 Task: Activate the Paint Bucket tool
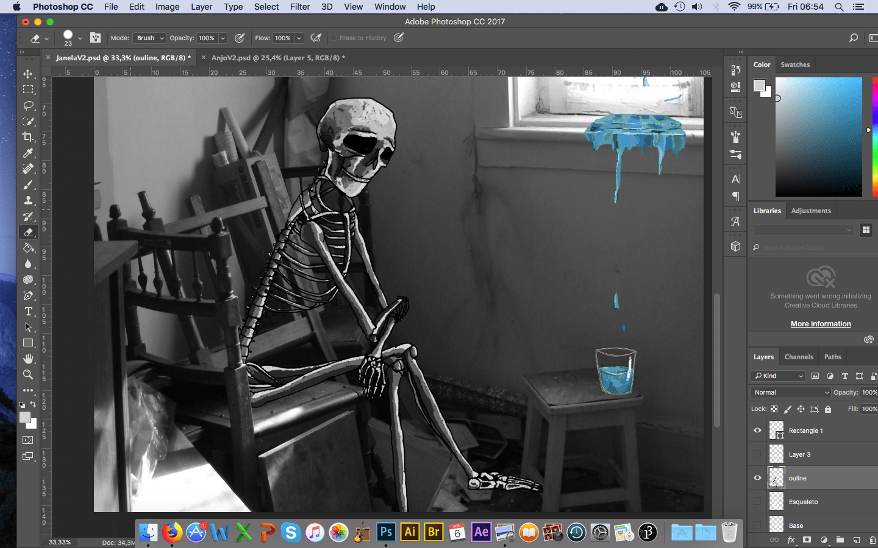click(28, 248)
